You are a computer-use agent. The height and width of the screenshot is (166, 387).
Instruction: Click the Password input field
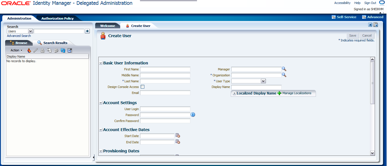tap(165, 115)
